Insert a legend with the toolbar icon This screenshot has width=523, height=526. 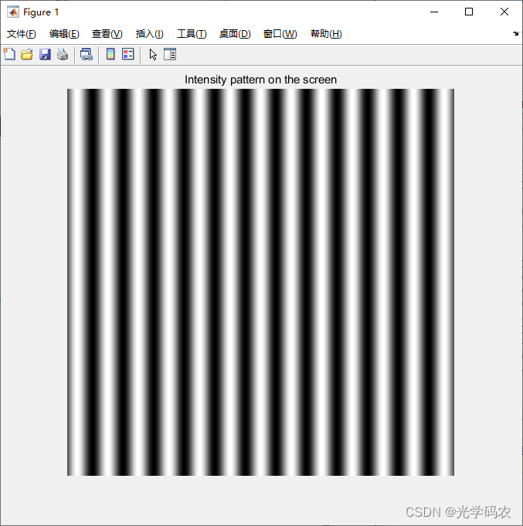click(128, 54)
